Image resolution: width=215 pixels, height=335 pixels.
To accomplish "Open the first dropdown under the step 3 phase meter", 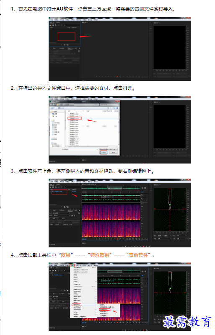I will click(164, 236).
